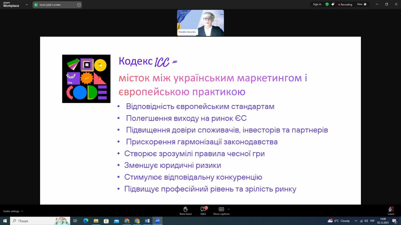Switch the УКР keyboard language indicator
401x225 pixels.
click(x=372, y=221)
